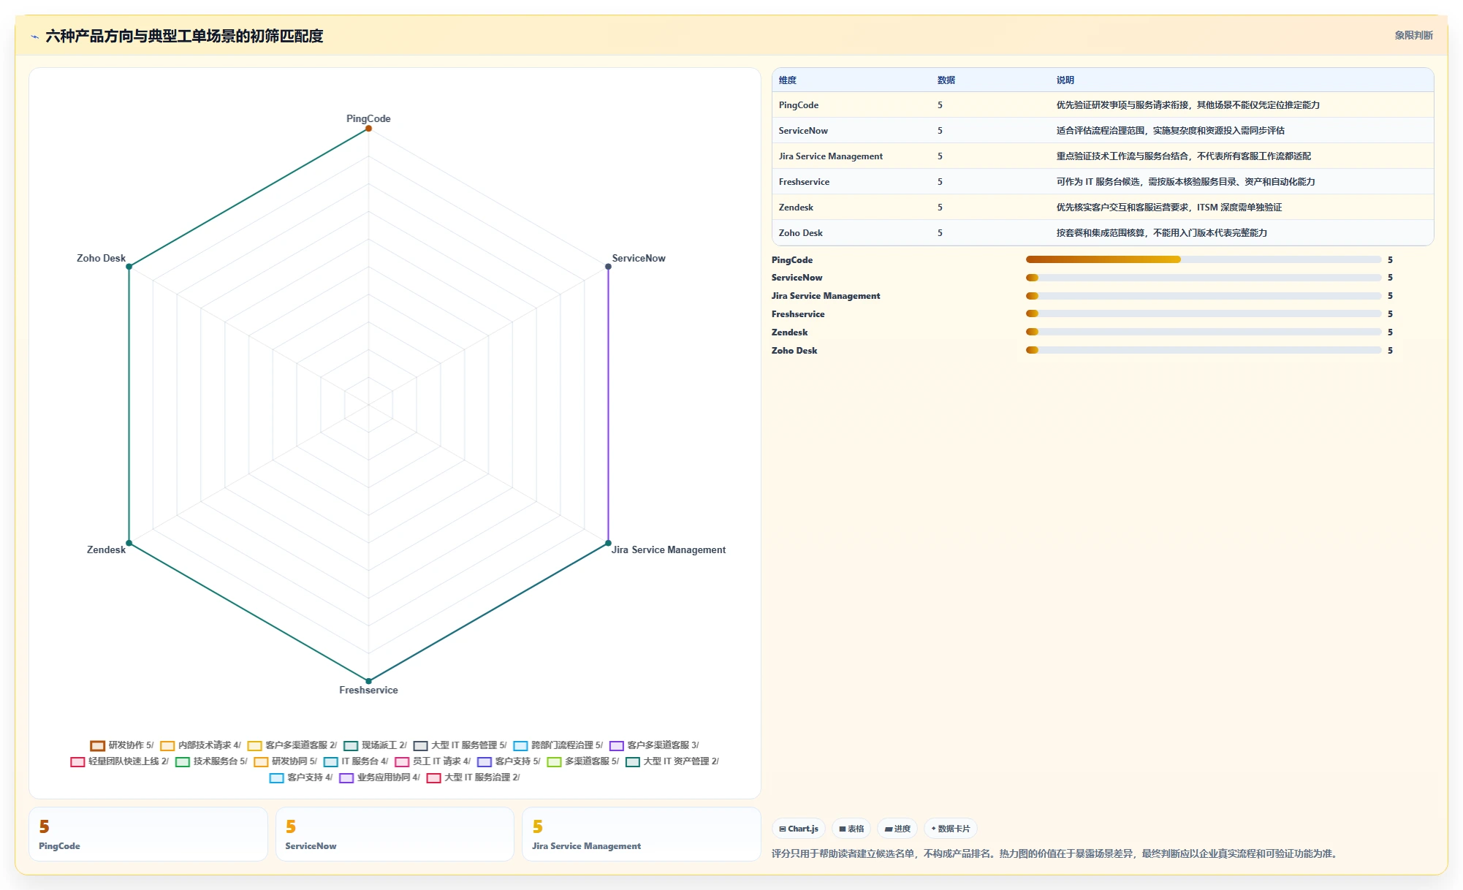Toggle the 大型 IT 服务管理 5/ legend series
The image size is (1463, 890).
click(x=460, y=745)
